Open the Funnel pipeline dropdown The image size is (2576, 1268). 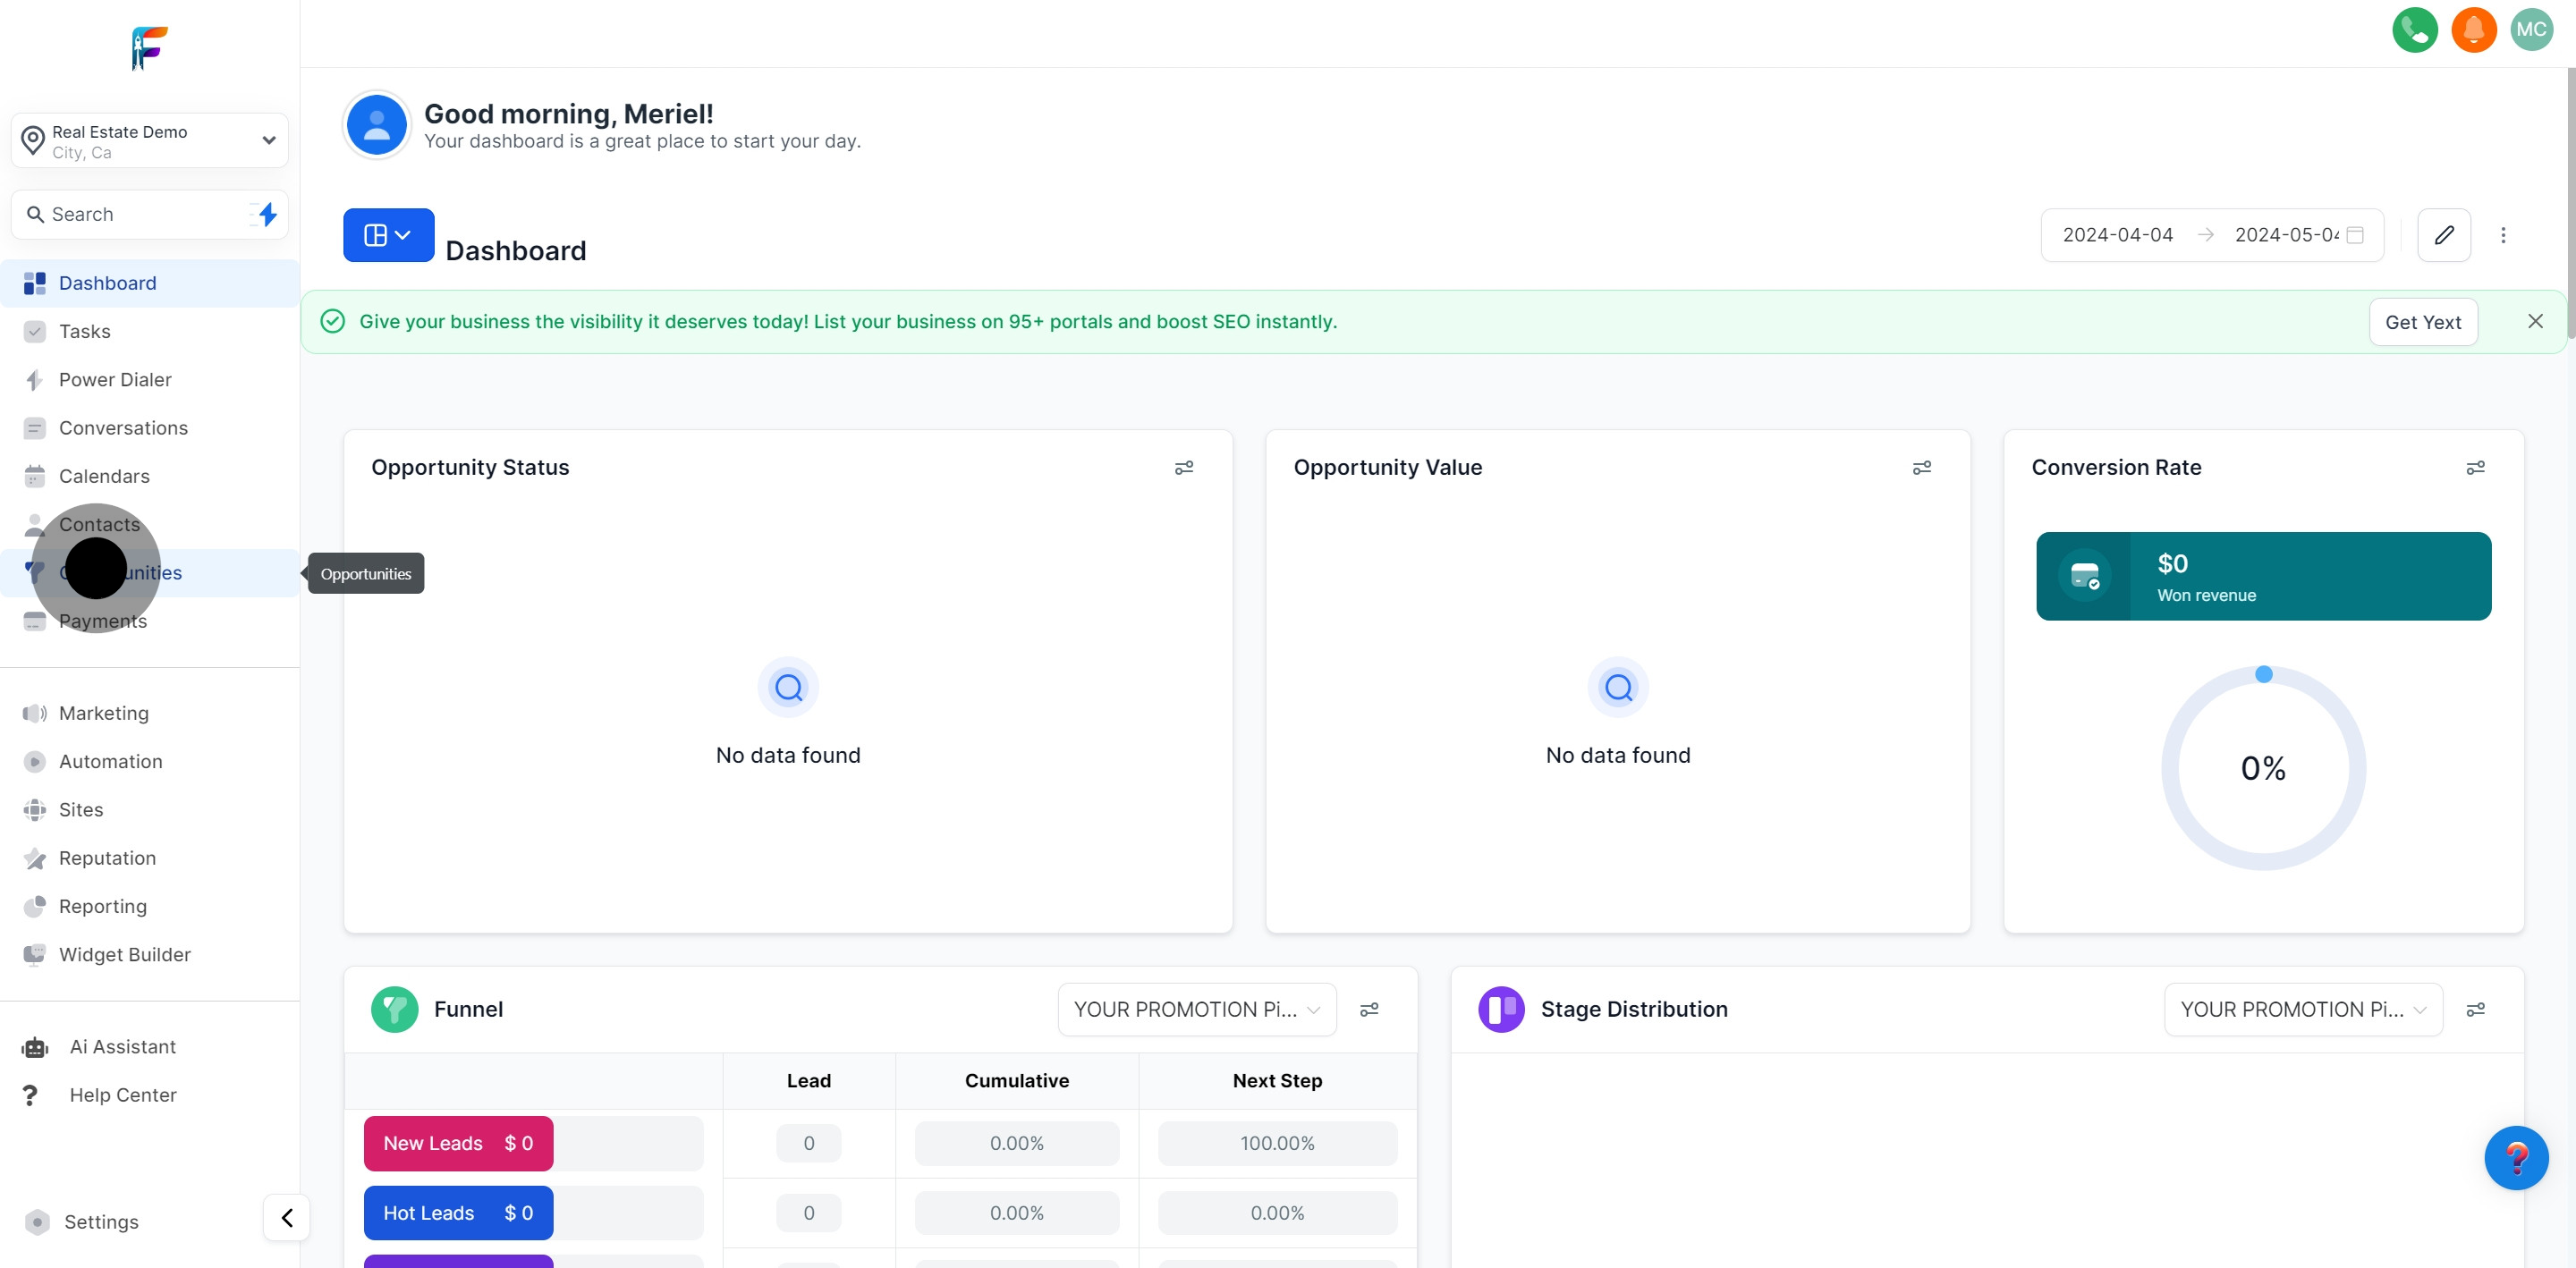pyautogui.click(x=1196, y=1009)
